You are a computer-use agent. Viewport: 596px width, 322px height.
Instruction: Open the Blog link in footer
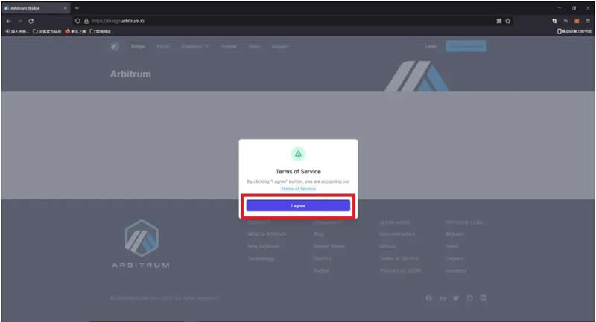318,234
